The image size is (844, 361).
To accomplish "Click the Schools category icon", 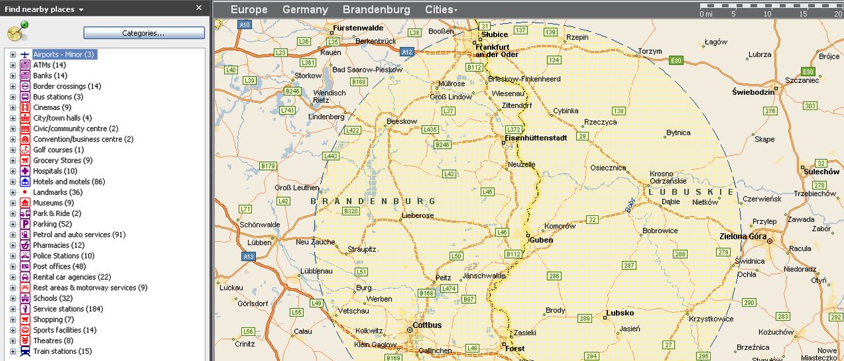I will click(25, 298).
